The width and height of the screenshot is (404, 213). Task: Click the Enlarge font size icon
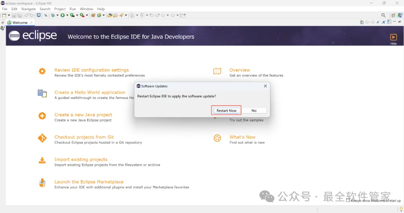[x=383, y=22]
